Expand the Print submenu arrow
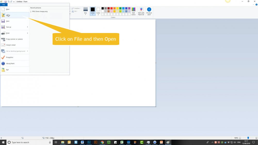This screenshot has width=258, height=145. [x=28, y=33]
